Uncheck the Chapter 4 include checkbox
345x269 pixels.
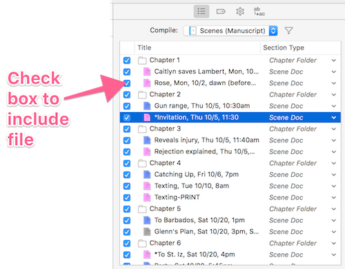[x=127, y=163]
